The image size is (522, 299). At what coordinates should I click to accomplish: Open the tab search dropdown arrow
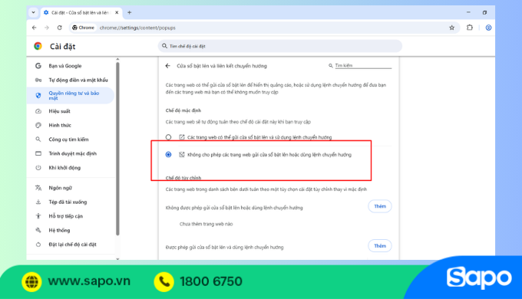[x=33, y=12]
